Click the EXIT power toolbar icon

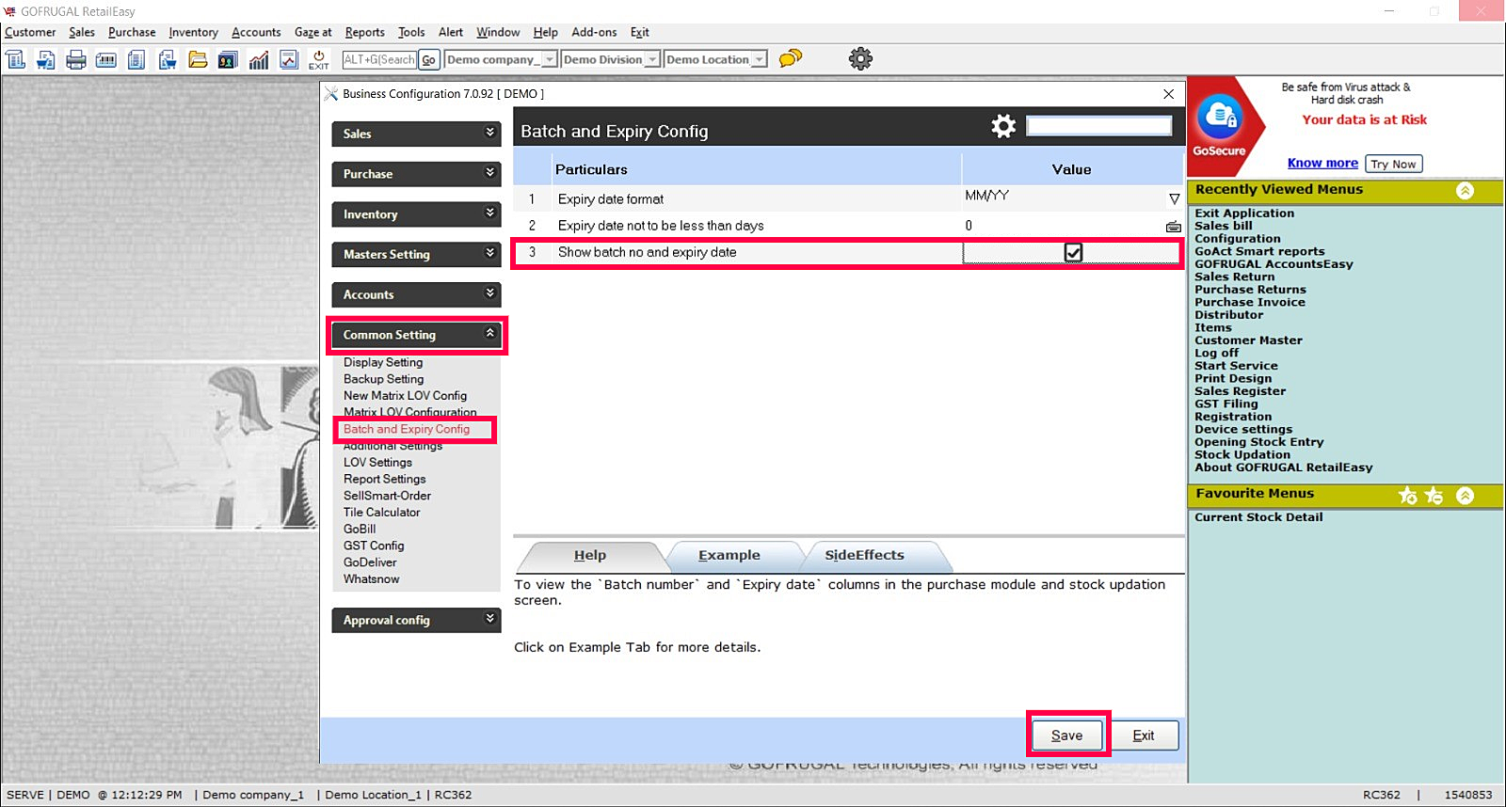tap(319, 59)
